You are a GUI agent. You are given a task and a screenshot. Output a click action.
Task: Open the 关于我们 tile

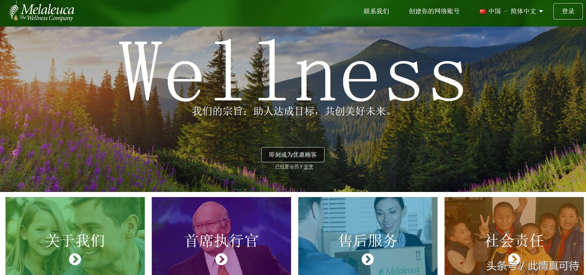75,236
